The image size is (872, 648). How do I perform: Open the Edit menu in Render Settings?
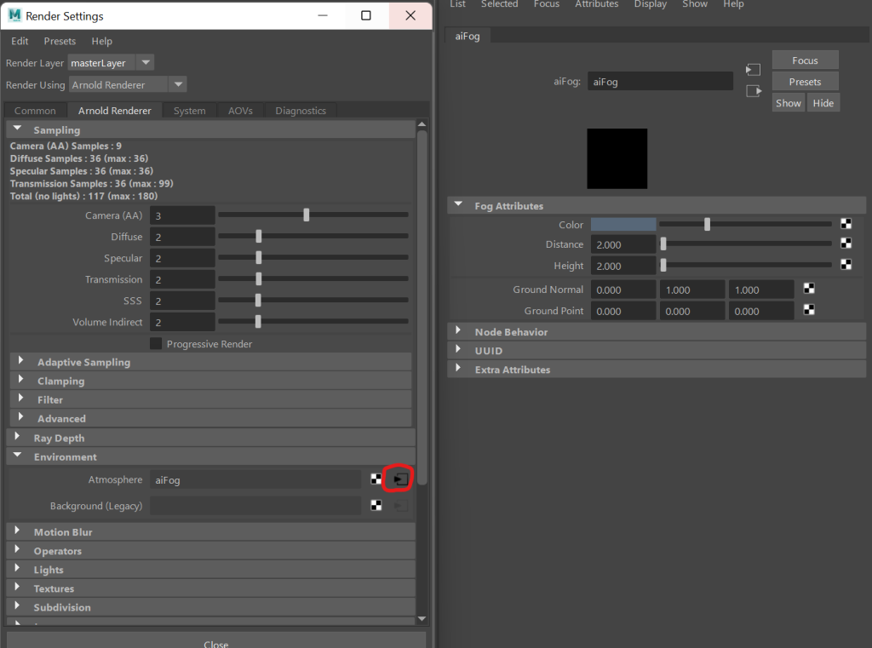click(20, 41)
